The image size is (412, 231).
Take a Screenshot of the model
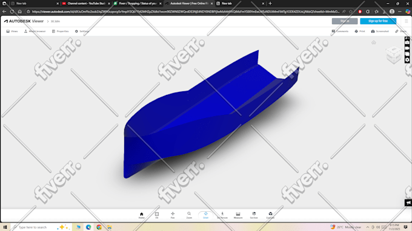click(380, 31)
